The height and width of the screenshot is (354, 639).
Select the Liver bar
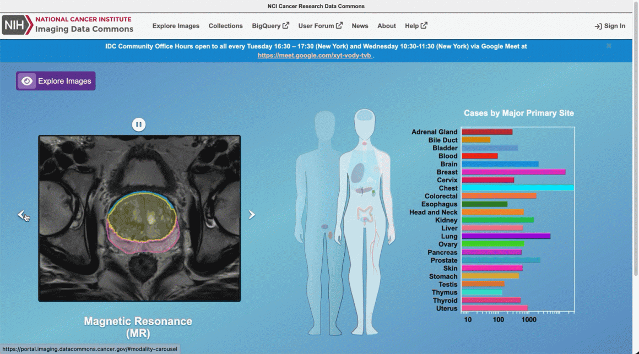point(492,228)
